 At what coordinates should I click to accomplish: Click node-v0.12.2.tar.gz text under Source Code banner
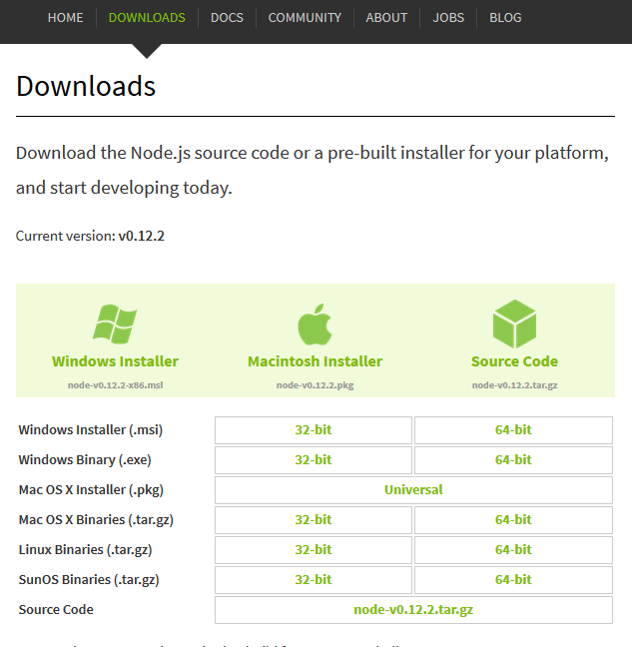tap(514, 385)
